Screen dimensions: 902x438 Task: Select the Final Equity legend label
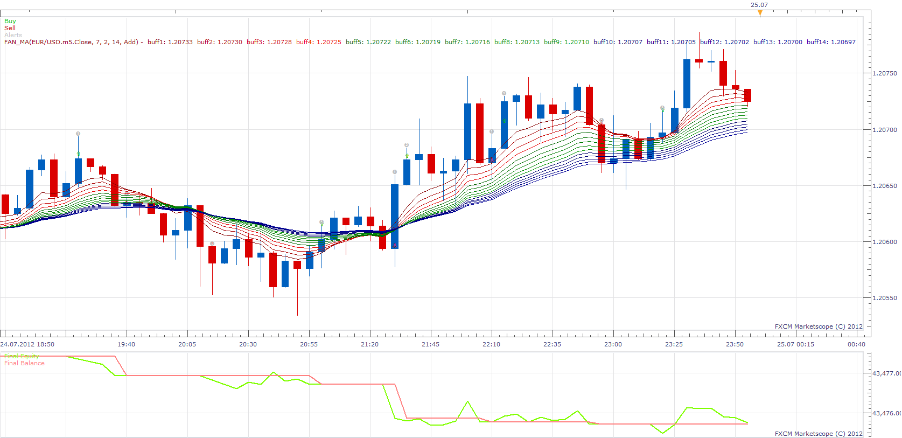22,356
